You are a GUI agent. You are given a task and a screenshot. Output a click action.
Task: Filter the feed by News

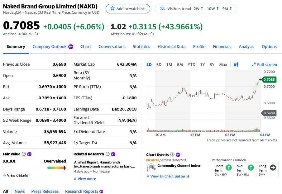point(20,191)
